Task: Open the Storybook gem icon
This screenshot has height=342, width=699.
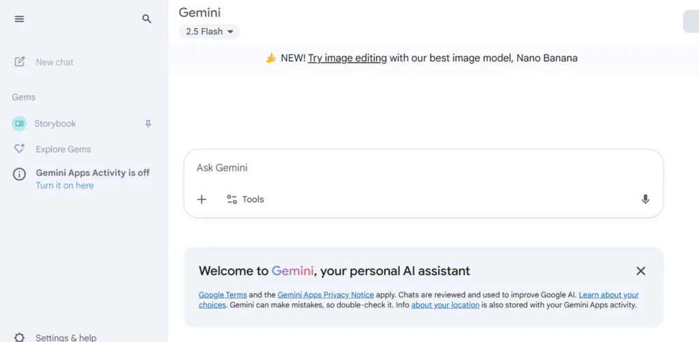Action: coord(19,123)
